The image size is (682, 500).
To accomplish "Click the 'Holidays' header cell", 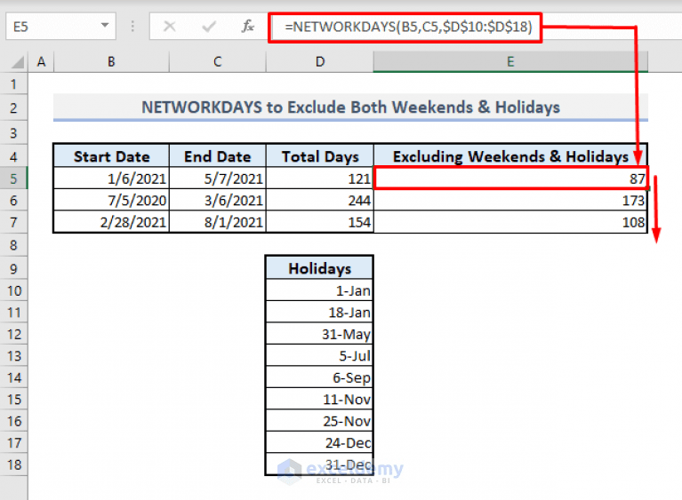I will (x=320, y=268).
